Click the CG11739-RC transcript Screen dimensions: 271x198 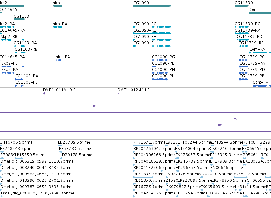pyautogui.click(x=242, y=27)
